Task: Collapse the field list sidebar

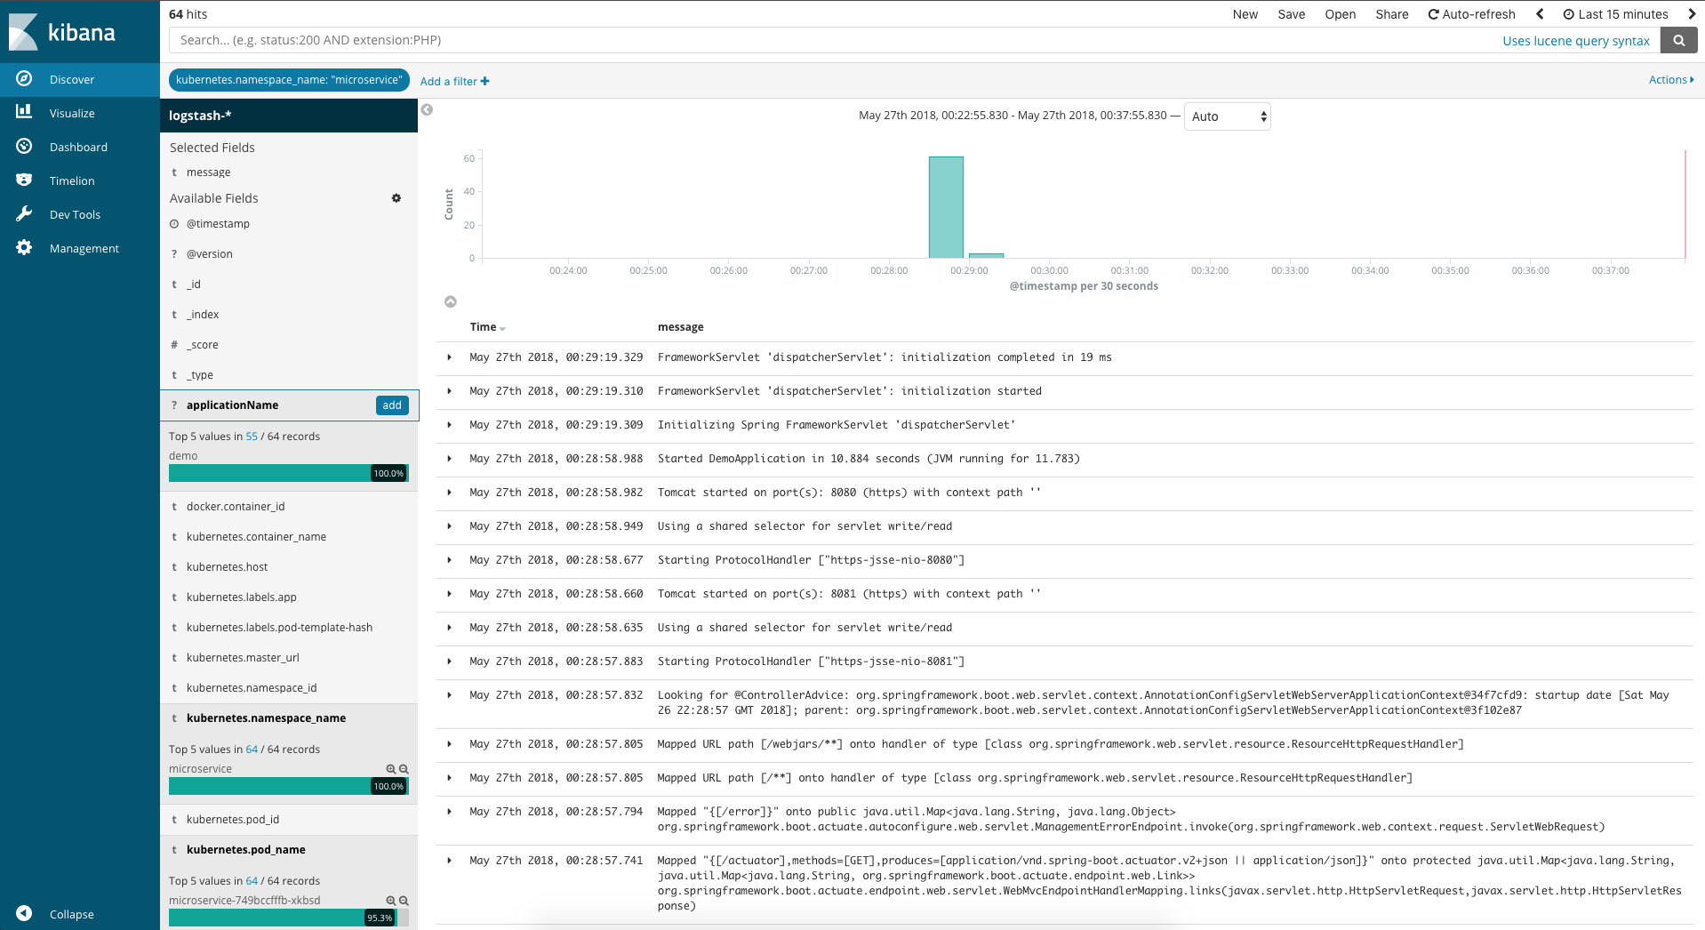Action: click(x=427, y=110)
